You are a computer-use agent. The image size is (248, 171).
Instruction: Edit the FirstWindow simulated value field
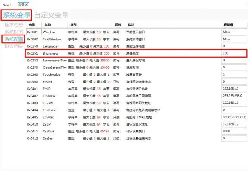[x=234, y=39]
